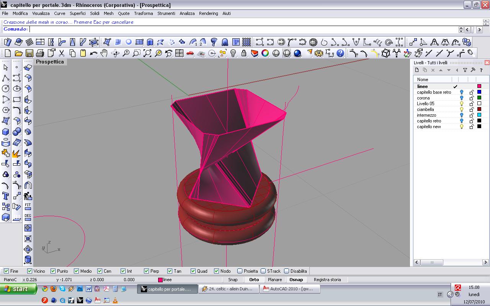The image size is (490, 306).
Task: Open the Prospettica viewport title menu
Action: pos(50,62)
